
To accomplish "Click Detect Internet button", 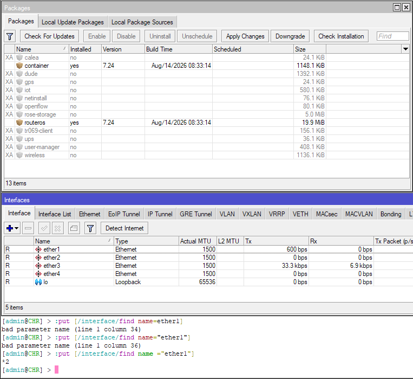I will [x=124, y=228].
